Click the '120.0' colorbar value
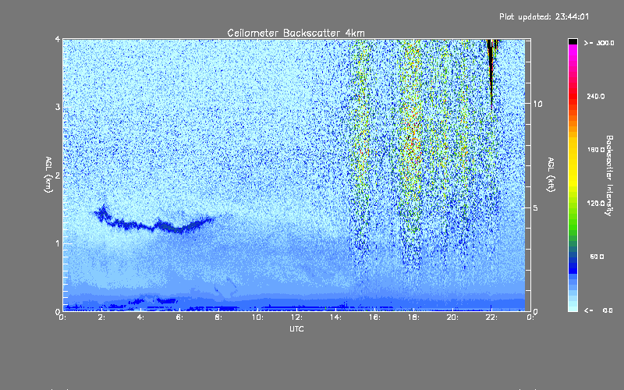Screen dimensions: 624x390 tap(596, 203)
